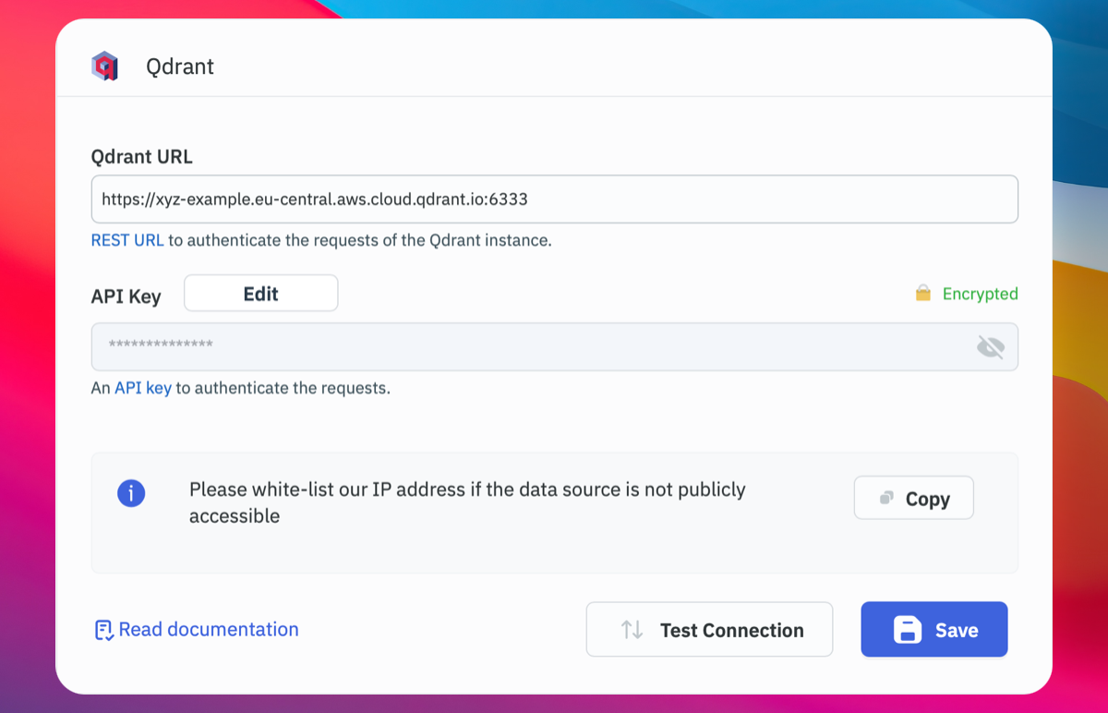This screenshot has width=1108, height=713.
Task: Open the Read documentation link text
Action: click(x=209, y=630)
